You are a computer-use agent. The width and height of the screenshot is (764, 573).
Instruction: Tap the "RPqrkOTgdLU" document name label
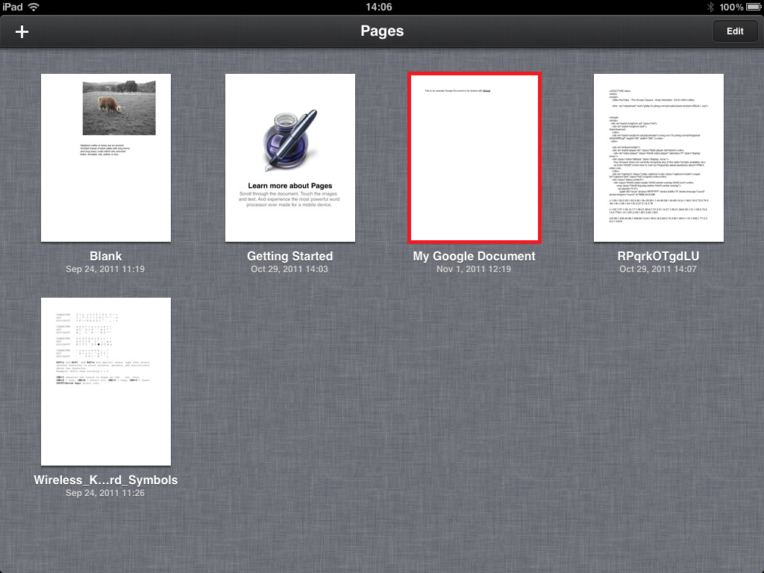pos(658,256)
